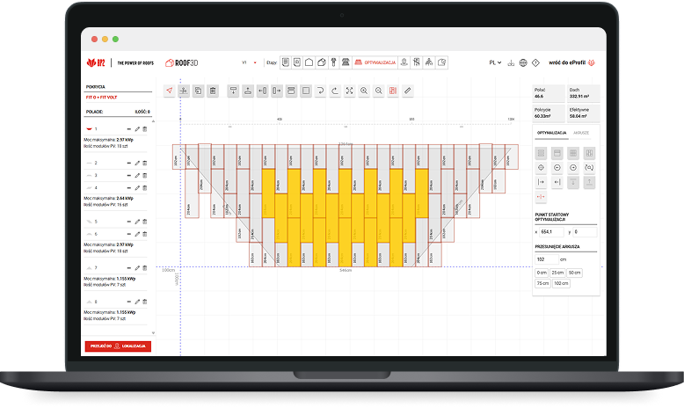This screenshot has height=408, width=684.
Task: Switch to the Arkusze tab
Action: pyautogui.click(x=581, y=132)
